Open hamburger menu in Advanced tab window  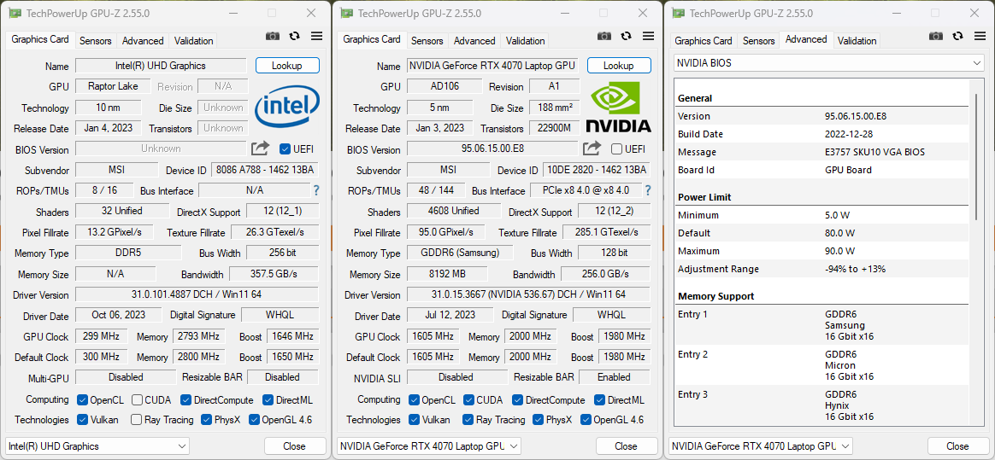(980, 36)
